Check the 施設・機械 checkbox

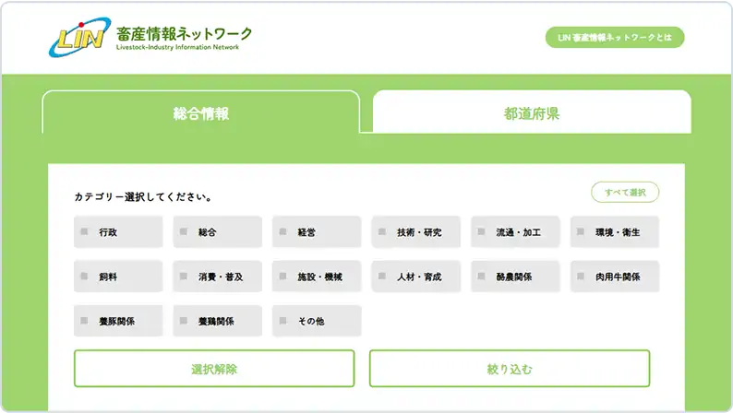282,277
